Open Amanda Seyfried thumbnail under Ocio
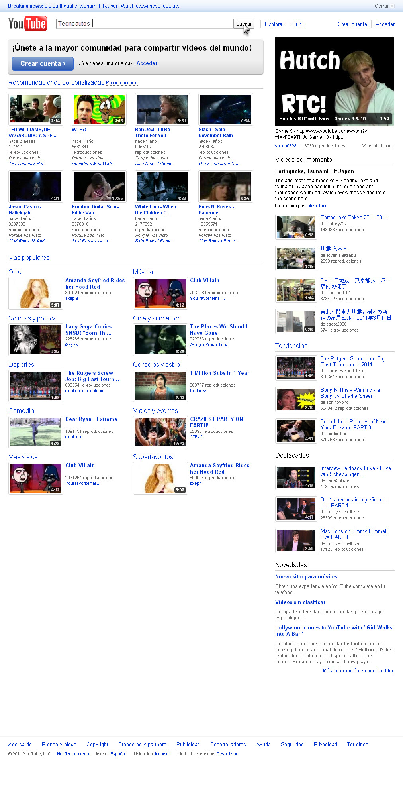The height and width of the screenshot is (806, 403). tap(36, 293)
